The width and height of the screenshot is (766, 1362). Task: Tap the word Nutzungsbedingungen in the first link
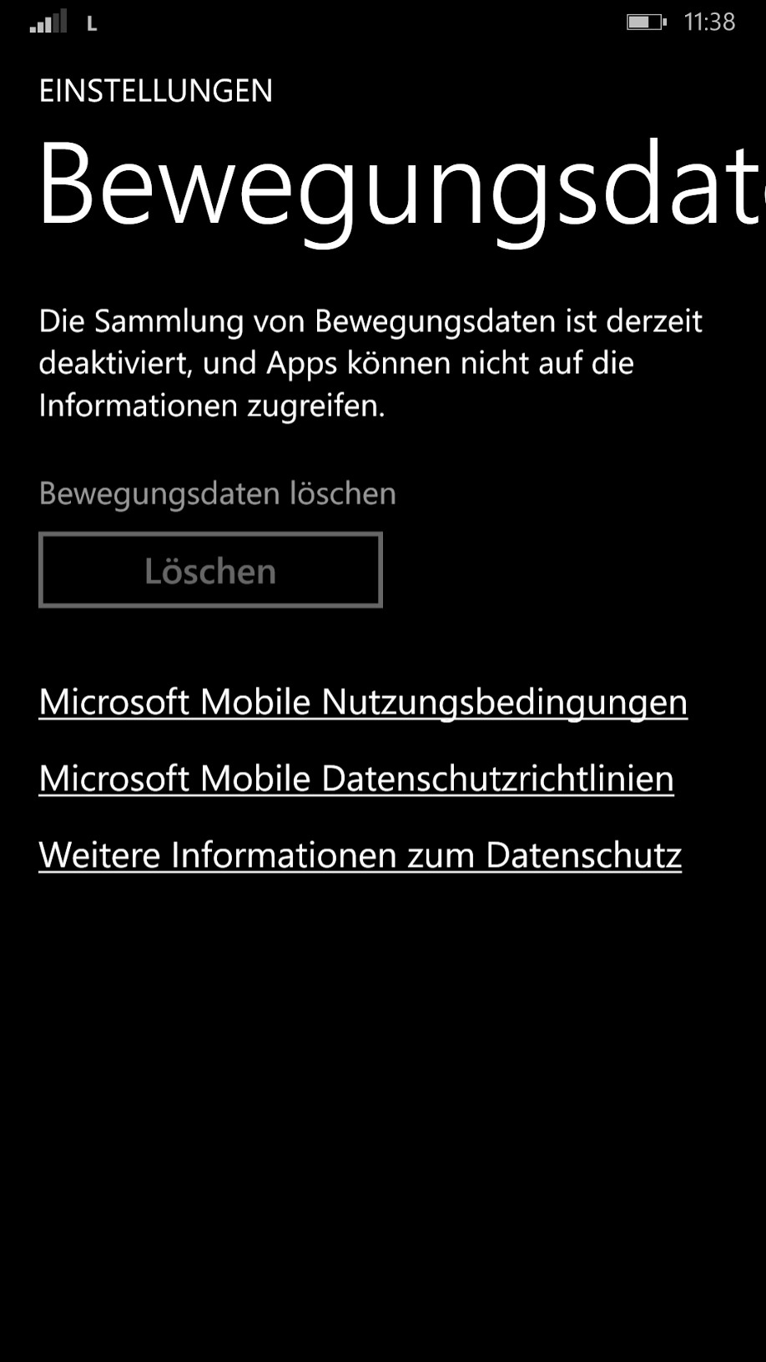(504, 703)
